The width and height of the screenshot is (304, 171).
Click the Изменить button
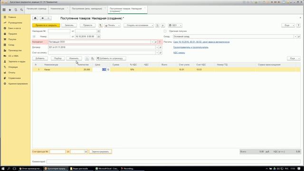74,58
